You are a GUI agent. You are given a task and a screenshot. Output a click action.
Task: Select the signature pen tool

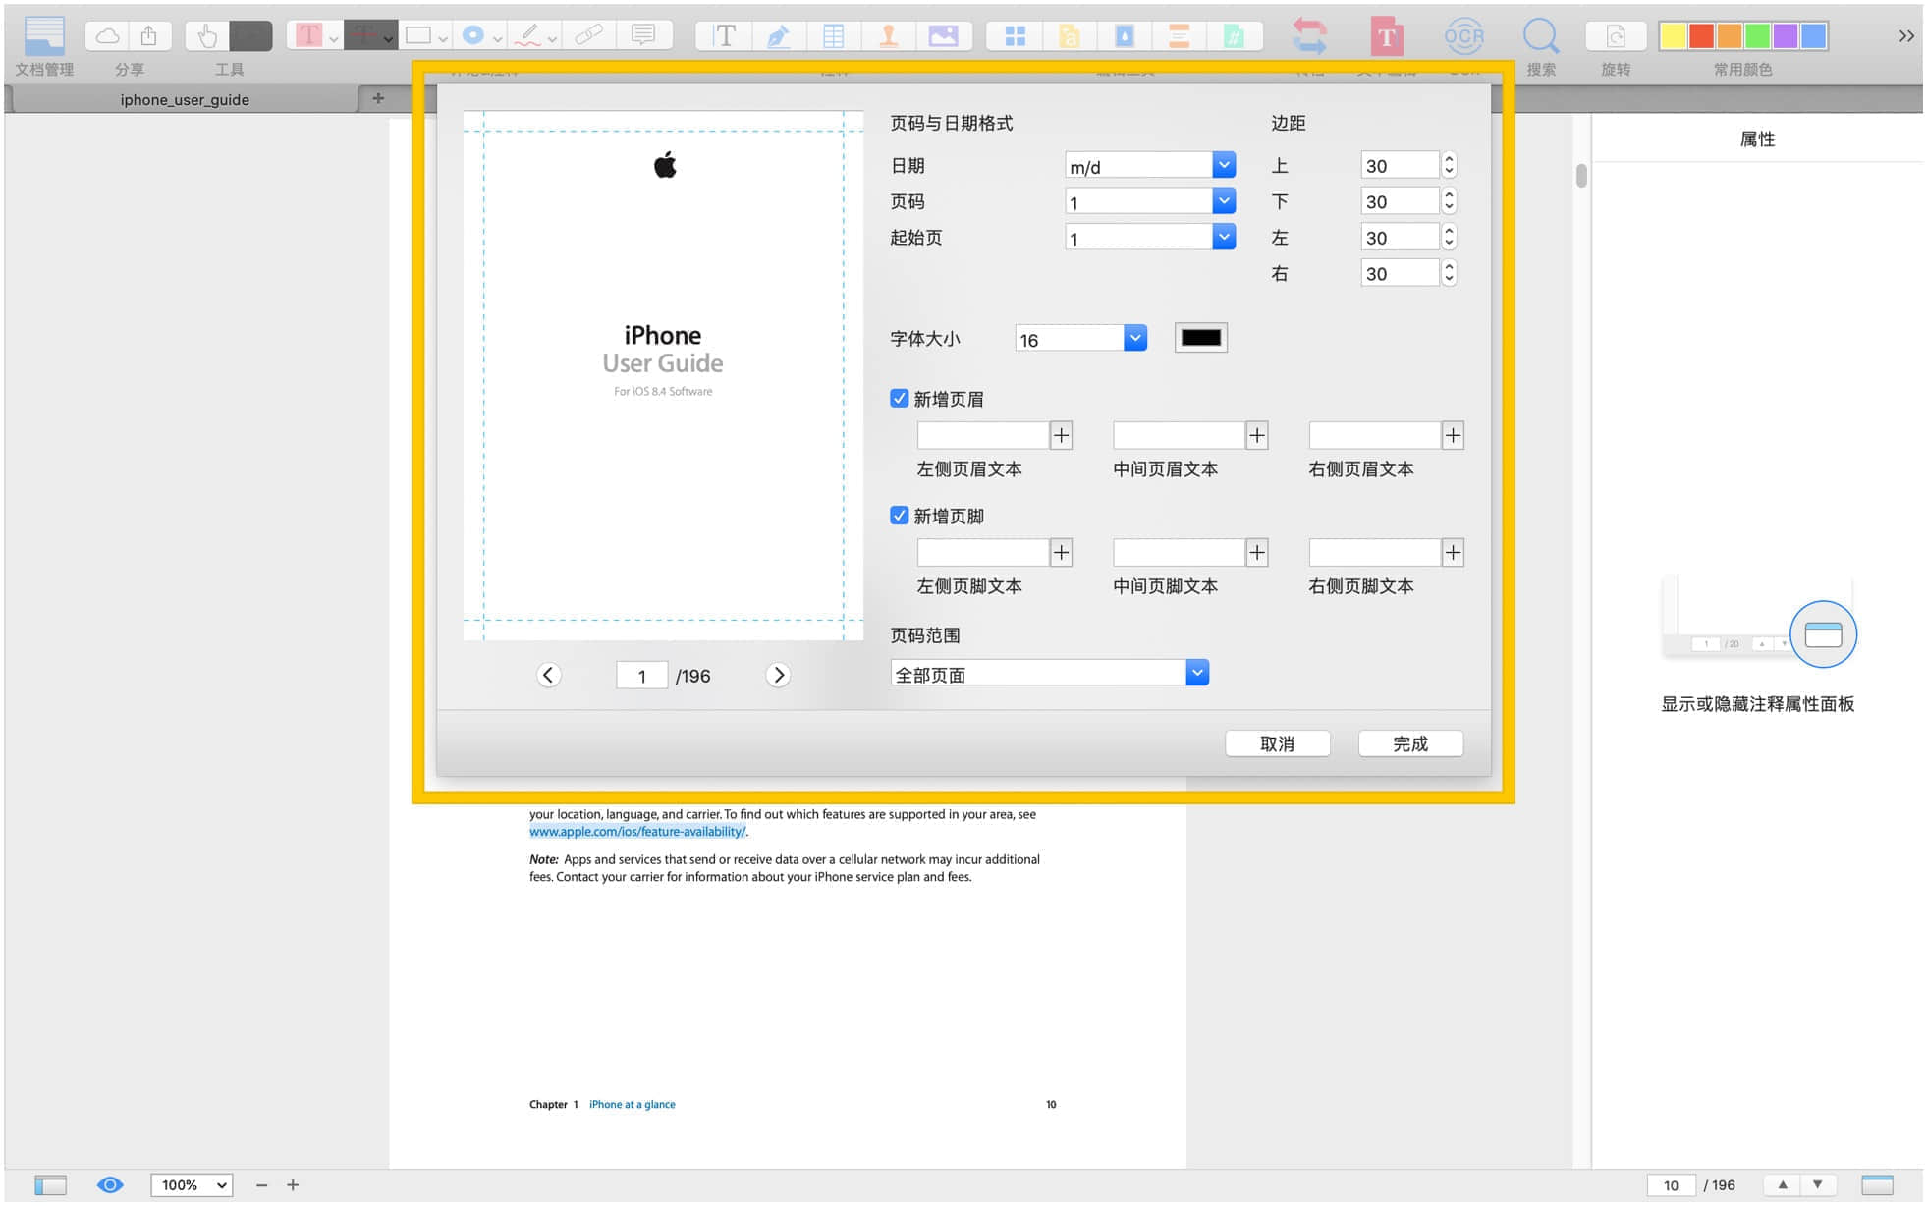778,35
